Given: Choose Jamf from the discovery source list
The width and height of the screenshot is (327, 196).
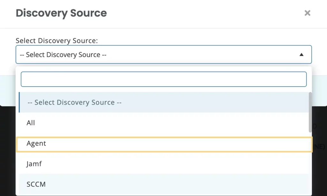Looking at the screenshot, I should (34, 164).
